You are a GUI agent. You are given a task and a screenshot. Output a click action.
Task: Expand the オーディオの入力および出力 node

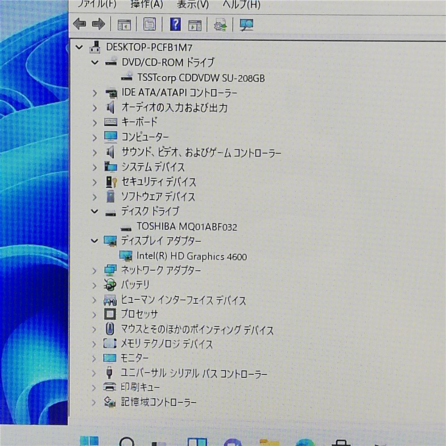point(95,108)
